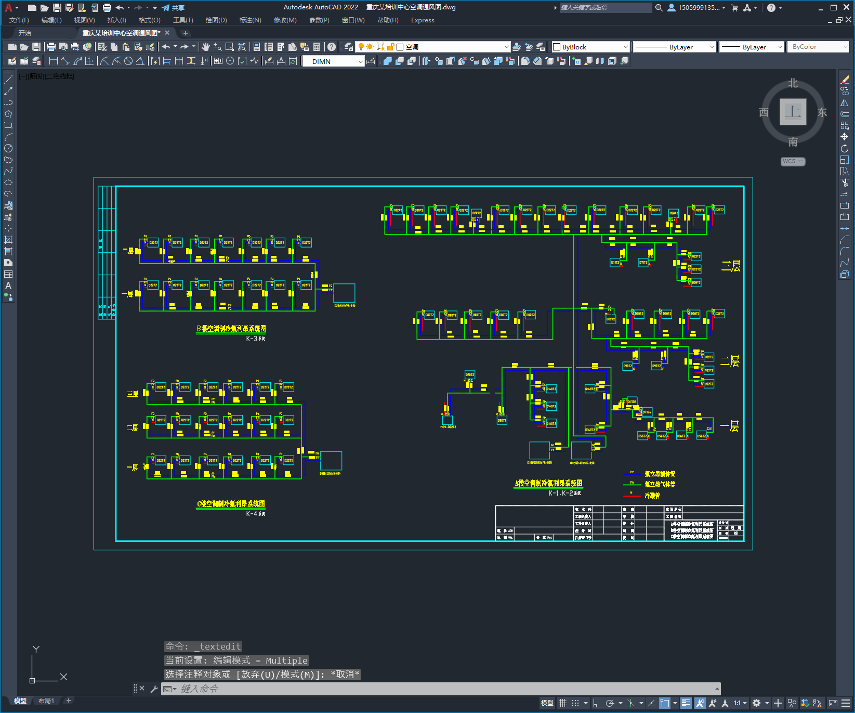Select the Line drawing tool
Image resolution: width=855 pixels, height=713 pixels.
[8, 80]
